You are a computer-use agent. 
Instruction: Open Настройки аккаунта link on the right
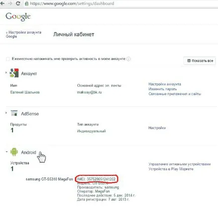pyautogui.click(x=165, y=84)
